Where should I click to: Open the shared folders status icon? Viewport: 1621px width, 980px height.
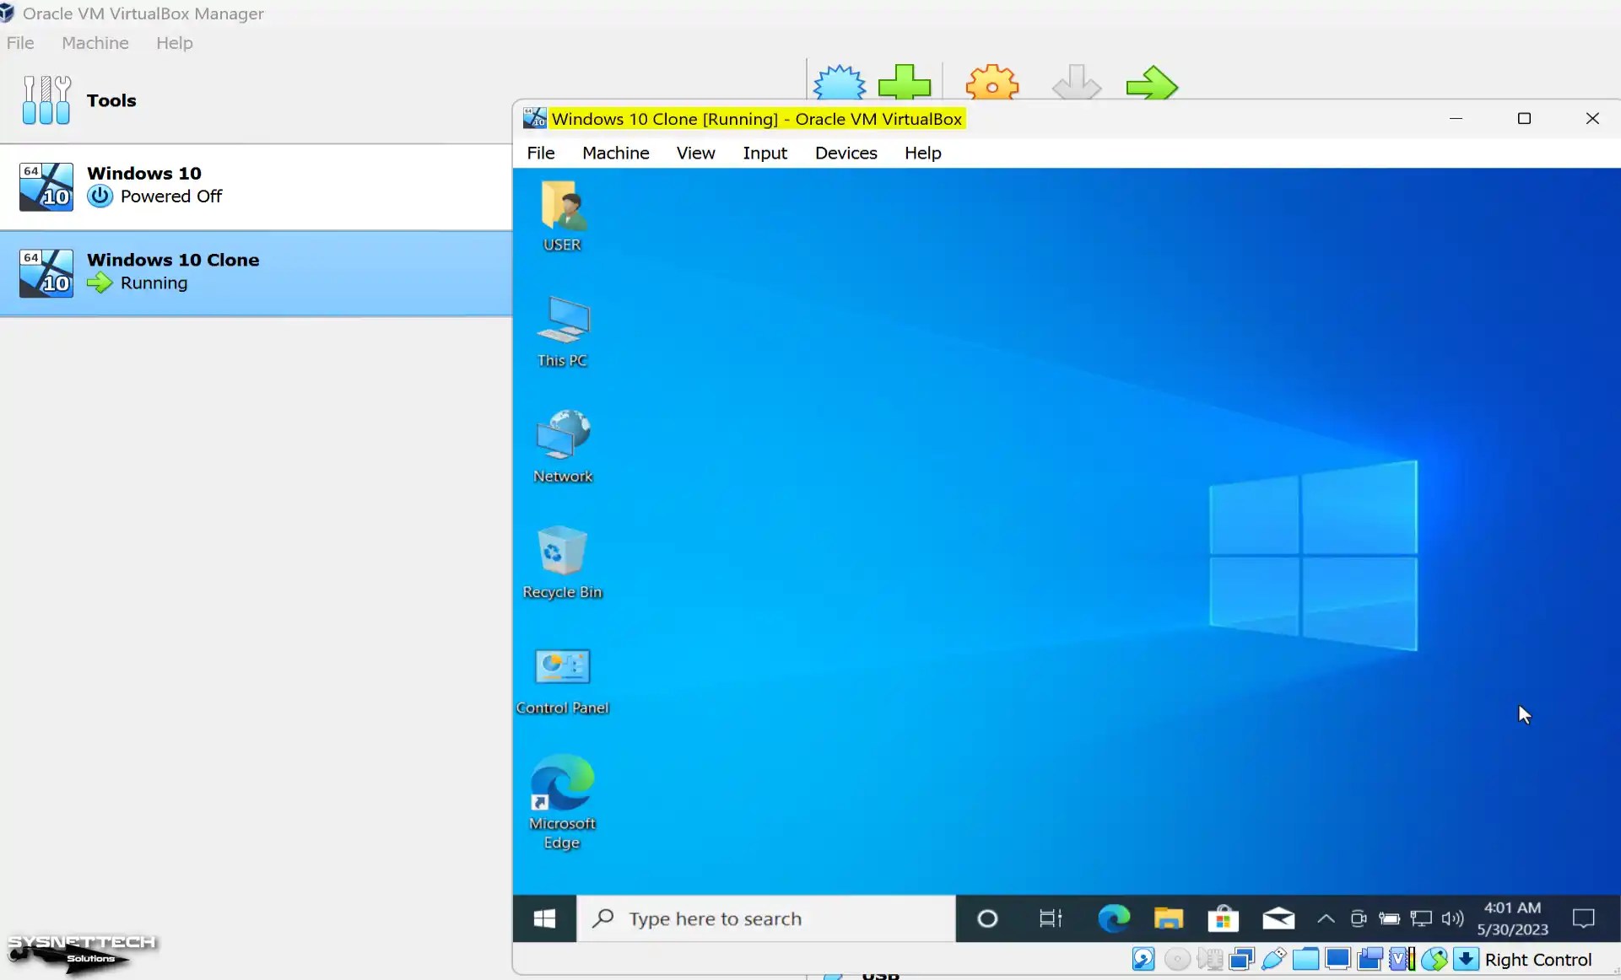click(x=1305, y=959)
